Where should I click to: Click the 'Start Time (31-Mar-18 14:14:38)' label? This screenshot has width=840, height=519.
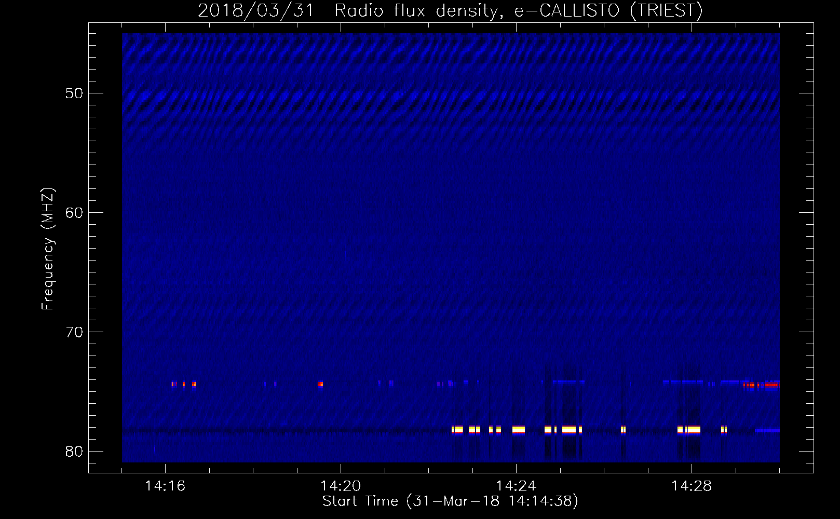click(x=450, y=501)
